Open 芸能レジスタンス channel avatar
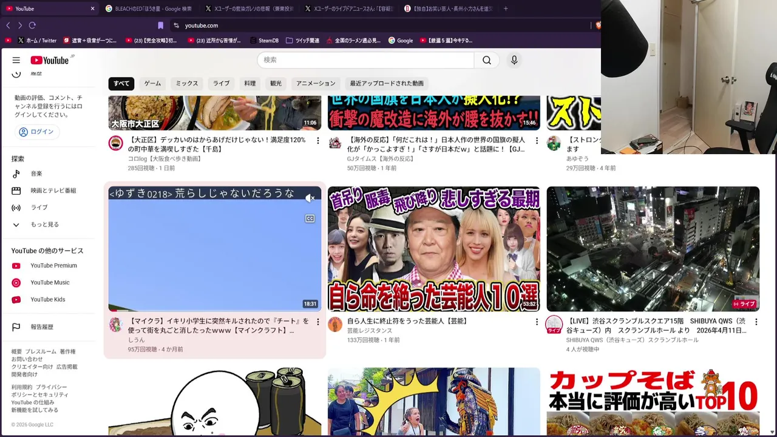Image resolution: width=777 pixels, height=437 pixels. click(x=334, y=325)
